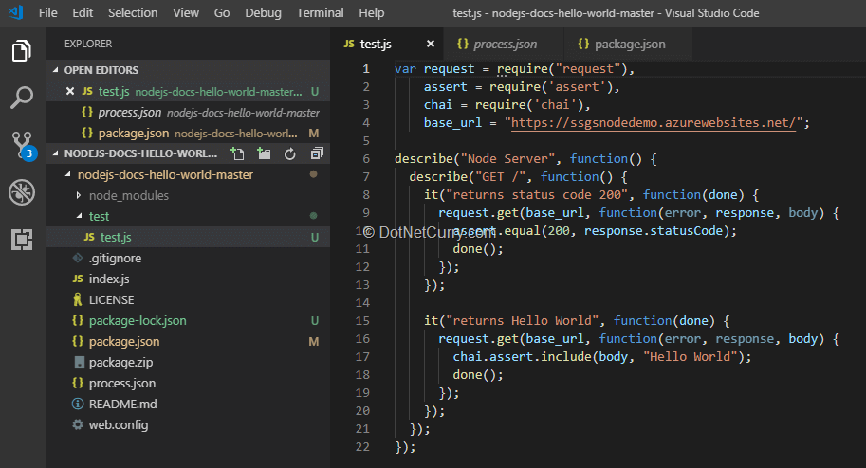866x468 pixels.
Task: Select process.json in Open Editors
Action: (188, 112)
